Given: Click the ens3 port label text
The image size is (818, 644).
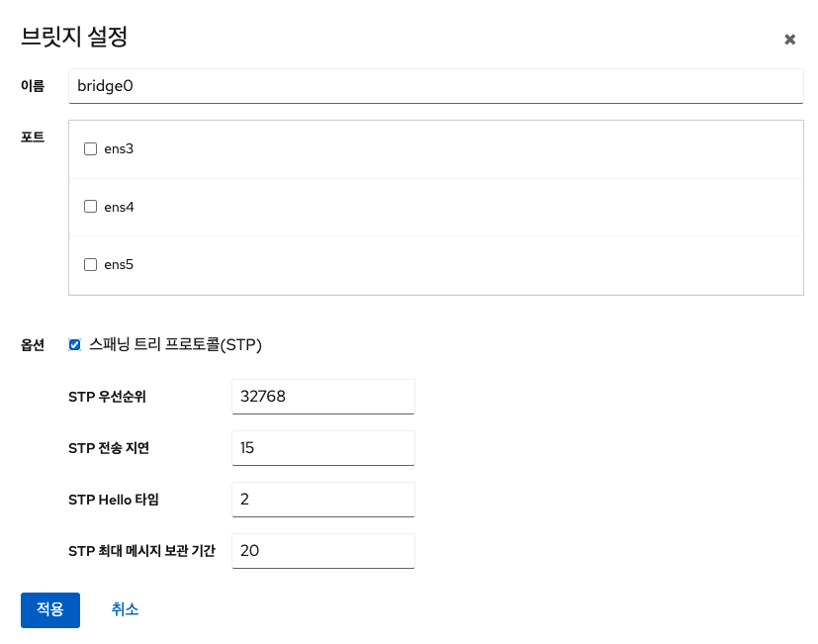Looking at the screenshot, I should [x=119, y=149].
